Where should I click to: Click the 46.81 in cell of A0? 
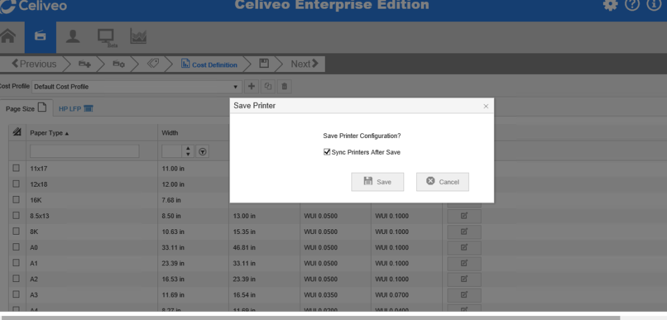pos(244,247)
